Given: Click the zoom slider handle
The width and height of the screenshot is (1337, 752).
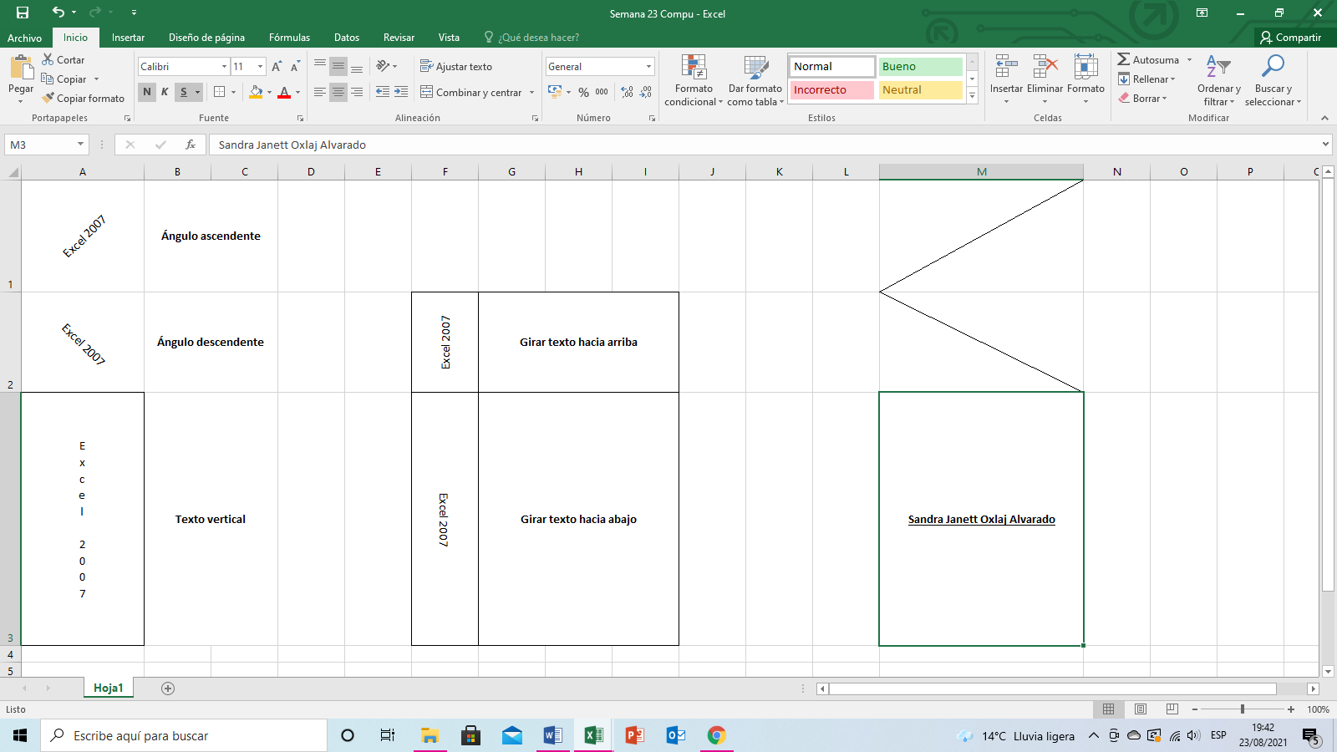Looking at the screenshot, I should pos(1243,709).
